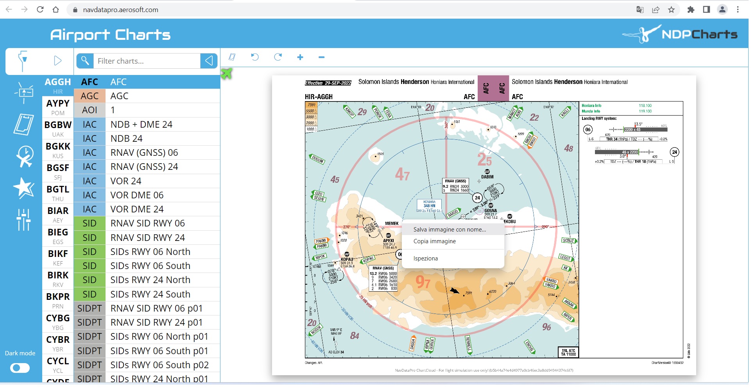The width and height of the screenshot is (756, 392).
Task: Click the magnifier search icon beside filter
Action: pos(85,61)
